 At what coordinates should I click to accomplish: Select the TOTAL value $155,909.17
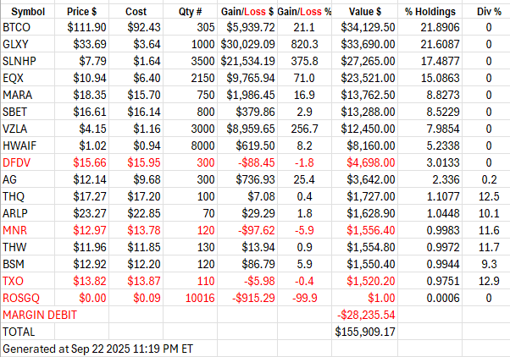[x=364, y=331]
